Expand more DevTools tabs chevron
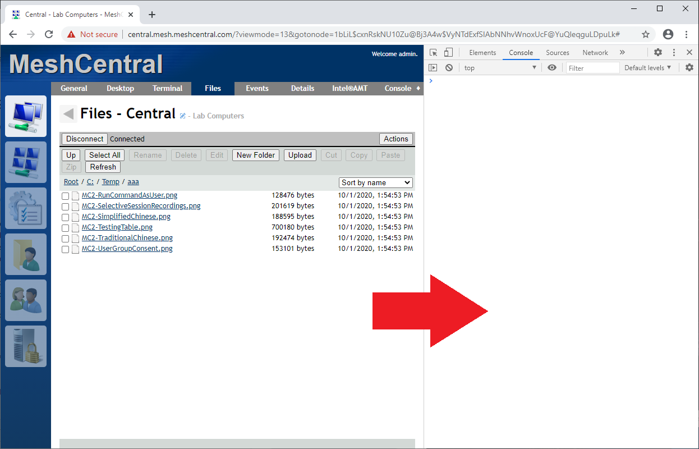This screenshot has height=449, width=699. tap(622, 53)
